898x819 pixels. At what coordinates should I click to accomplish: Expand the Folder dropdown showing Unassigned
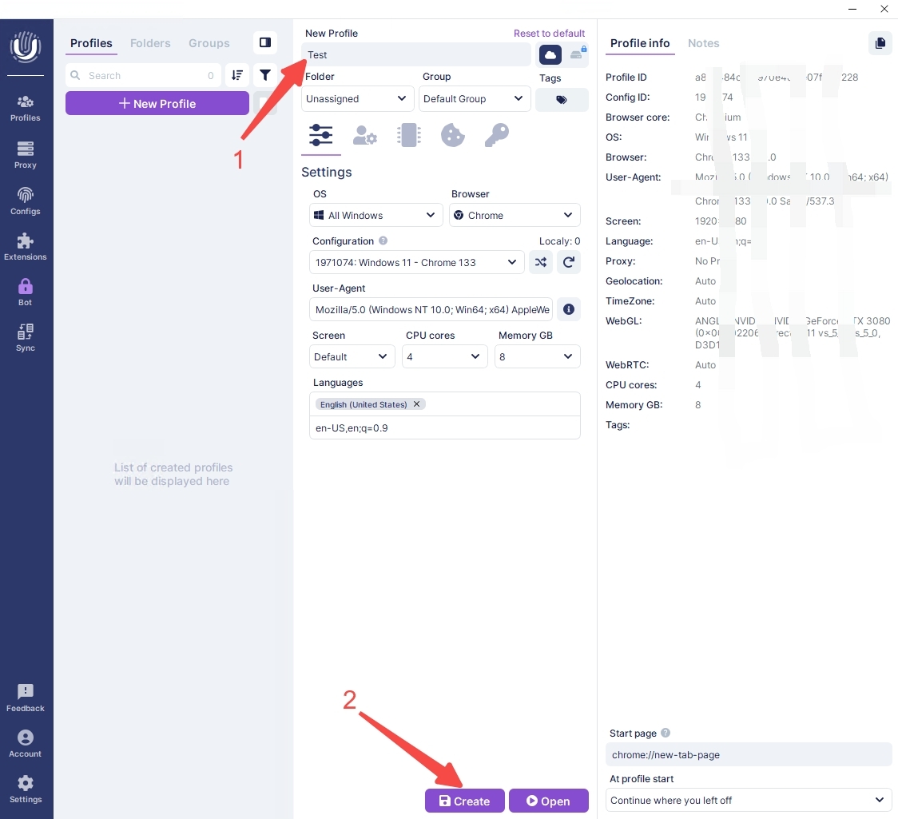pos(357,99)
